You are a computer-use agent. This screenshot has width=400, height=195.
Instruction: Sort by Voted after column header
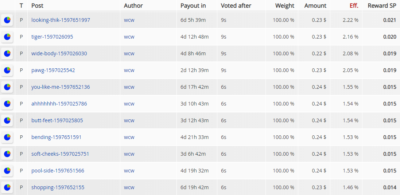click(x=235, y=5)
